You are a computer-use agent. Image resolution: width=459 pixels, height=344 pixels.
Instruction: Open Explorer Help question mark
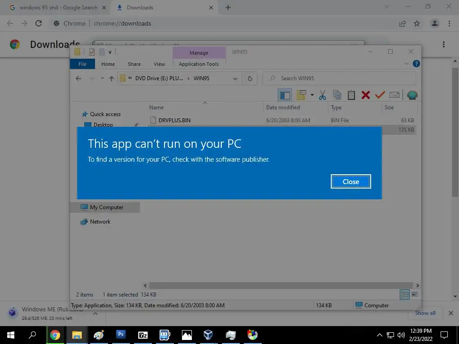pyautogui.click(x=416, y=64)
